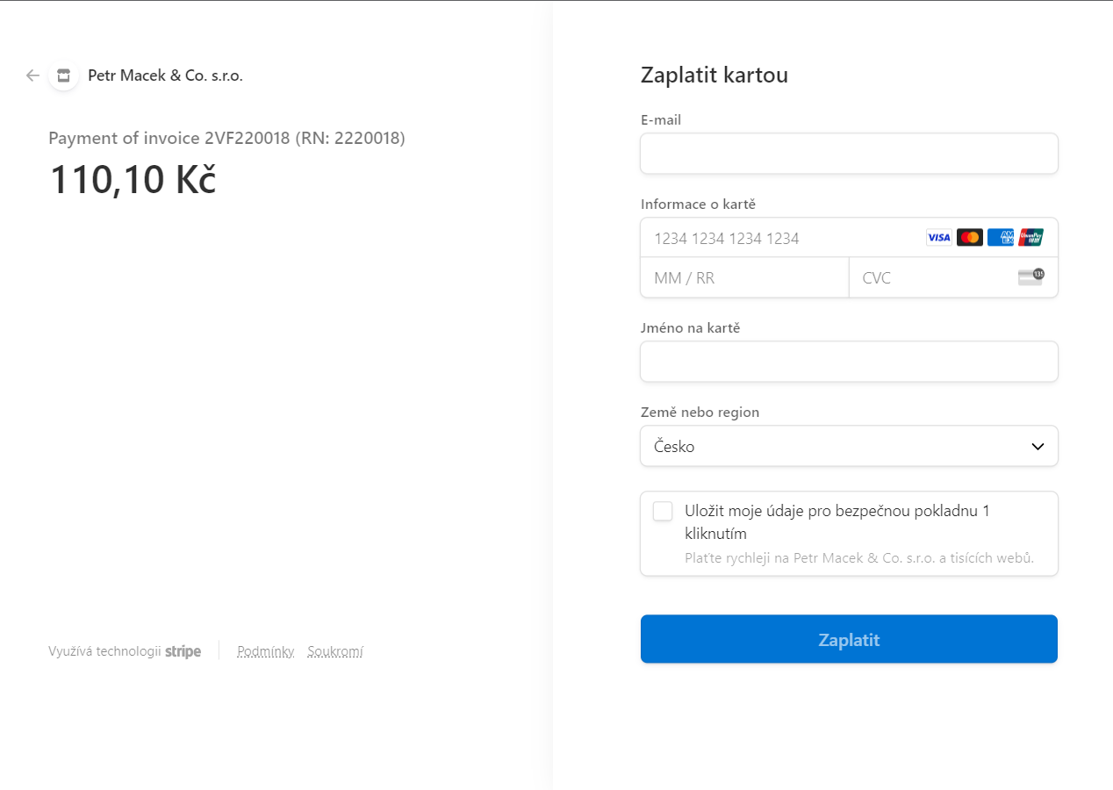Click the dropdown chevron beside Česko
This screenshot has width=1113, height=790.
(1038, 446)
